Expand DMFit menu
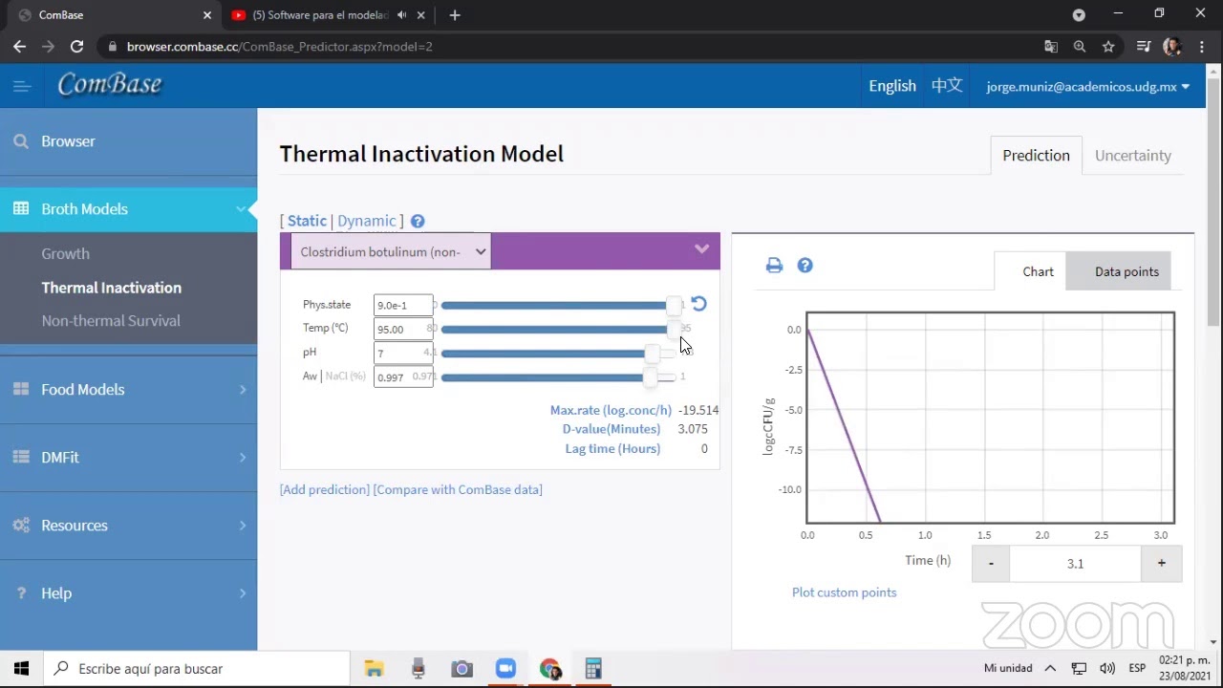The height and width of the screenshot is (688, 1223). coord(243,457)
